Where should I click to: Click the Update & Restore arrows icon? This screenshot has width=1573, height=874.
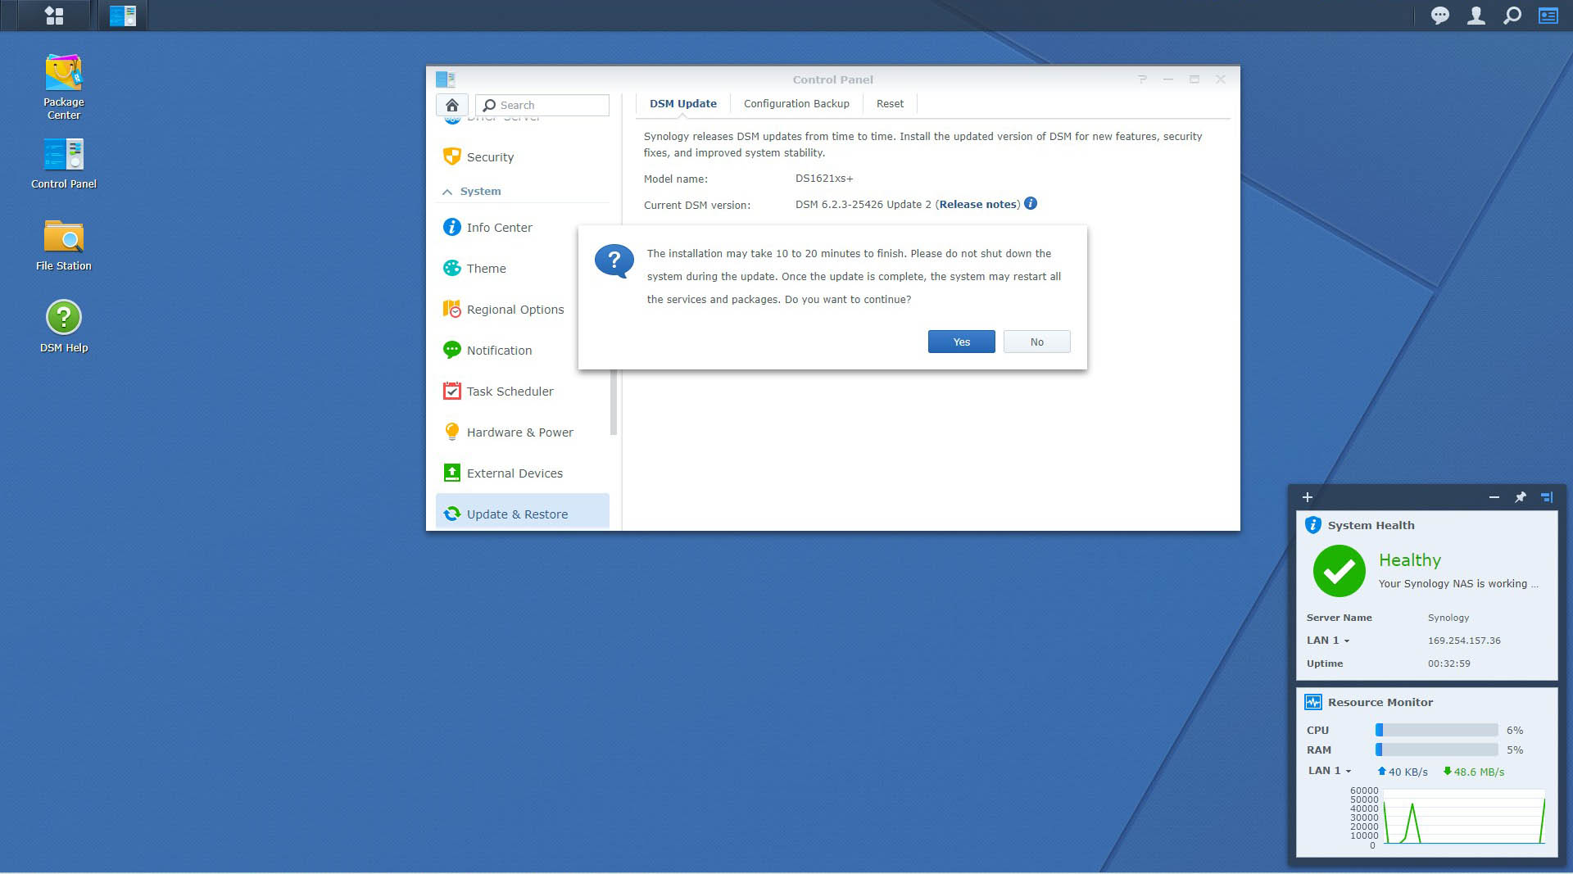pos(451,514)
